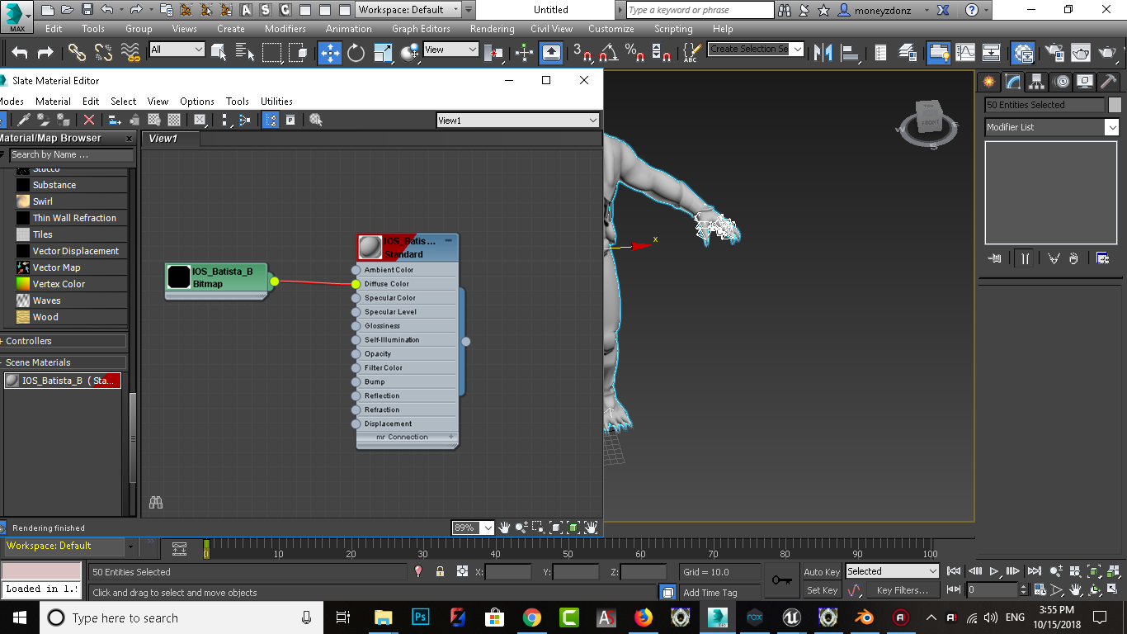Open the Rendered Frame Window icon
Viewport: 1127px width, 634px height.
tap(1081, 53)
